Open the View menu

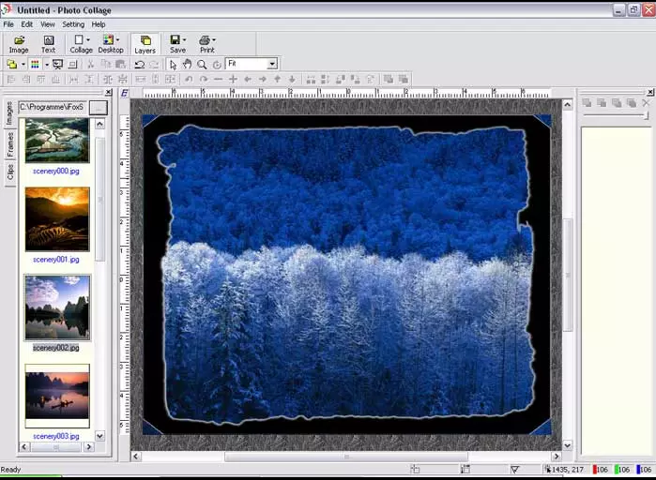tap(47, 24)
